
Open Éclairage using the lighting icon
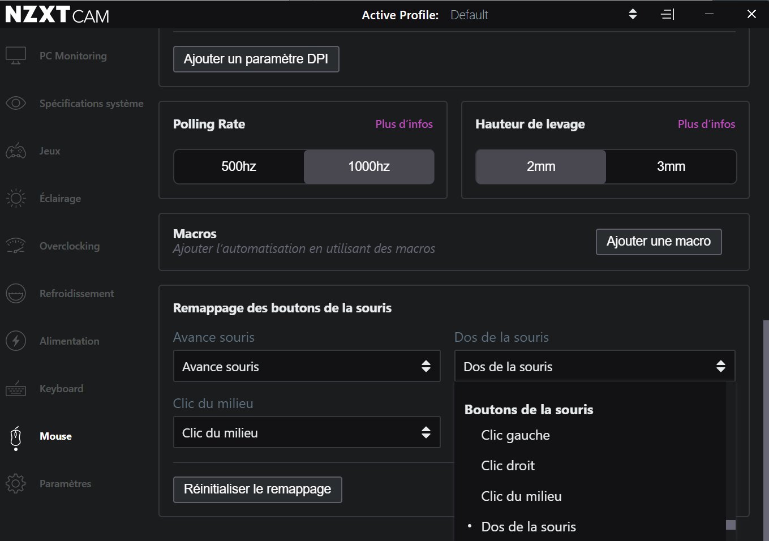(16, 198)
